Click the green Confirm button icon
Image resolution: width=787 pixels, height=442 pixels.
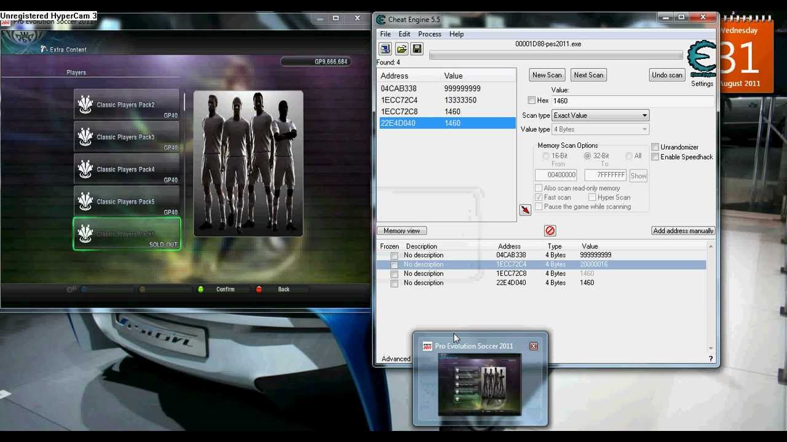pos(200,289)
